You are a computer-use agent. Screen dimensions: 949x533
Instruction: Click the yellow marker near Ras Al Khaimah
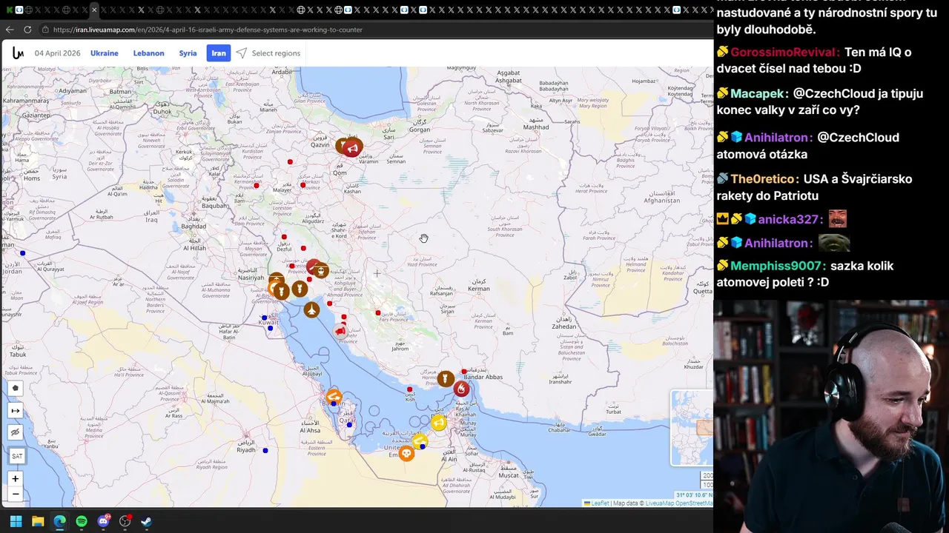[x=438, y=423]
